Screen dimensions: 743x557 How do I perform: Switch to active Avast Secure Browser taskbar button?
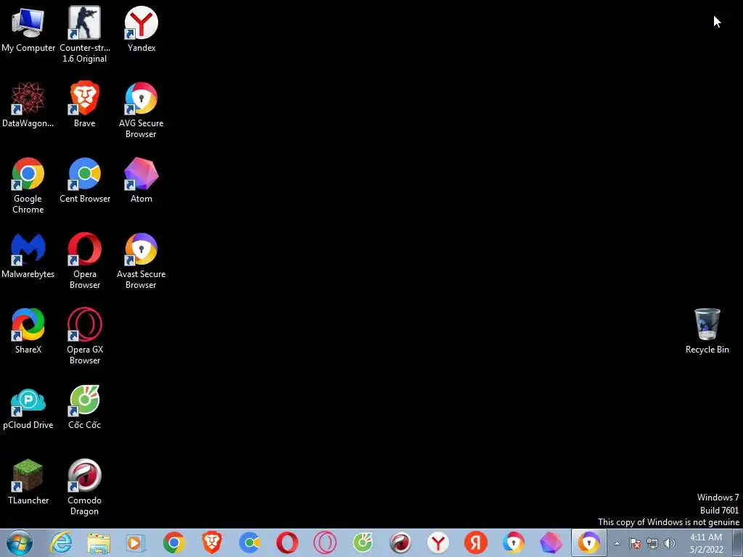pyautogui.click(x=589, y=542)
